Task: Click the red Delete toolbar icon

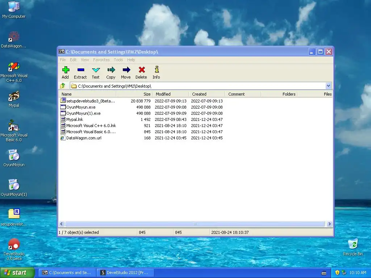Action: (x=142, y=70)
